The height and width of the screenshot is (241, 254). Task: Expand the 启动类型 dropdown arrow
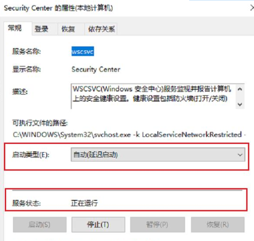[x=240, y=155]
